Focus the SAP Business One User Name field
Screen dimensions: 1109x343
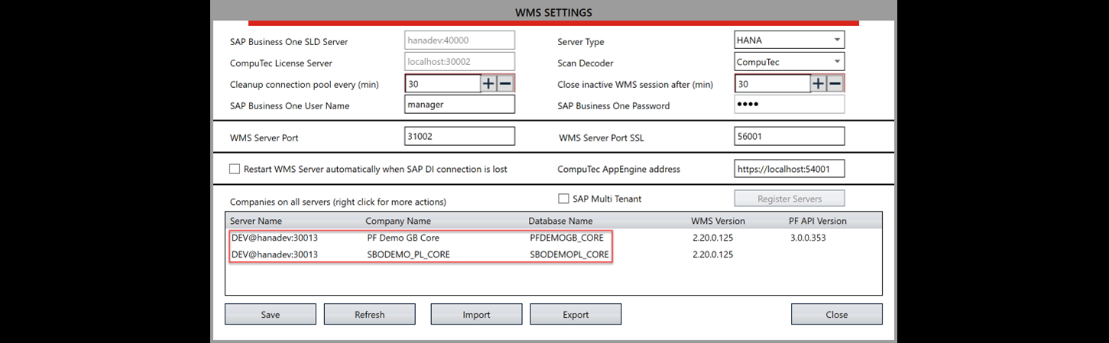click(x=459, y=105)
